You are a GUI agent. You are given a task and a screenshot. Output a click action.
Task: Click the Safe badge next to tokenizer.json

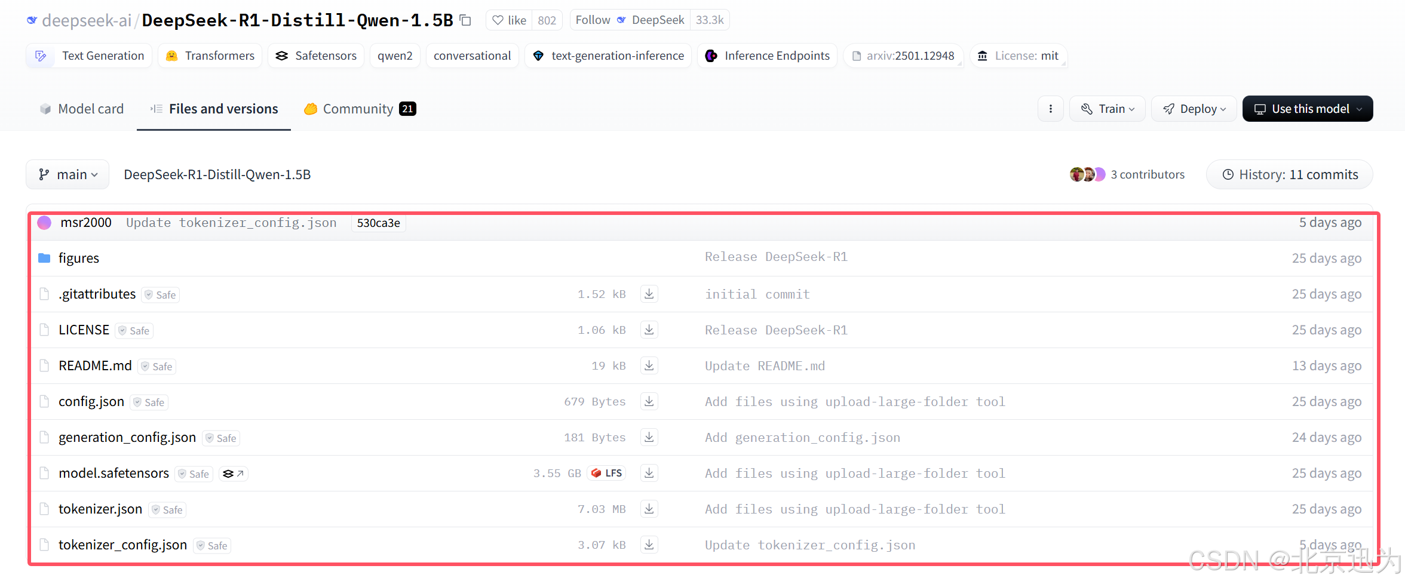point(167,509)
